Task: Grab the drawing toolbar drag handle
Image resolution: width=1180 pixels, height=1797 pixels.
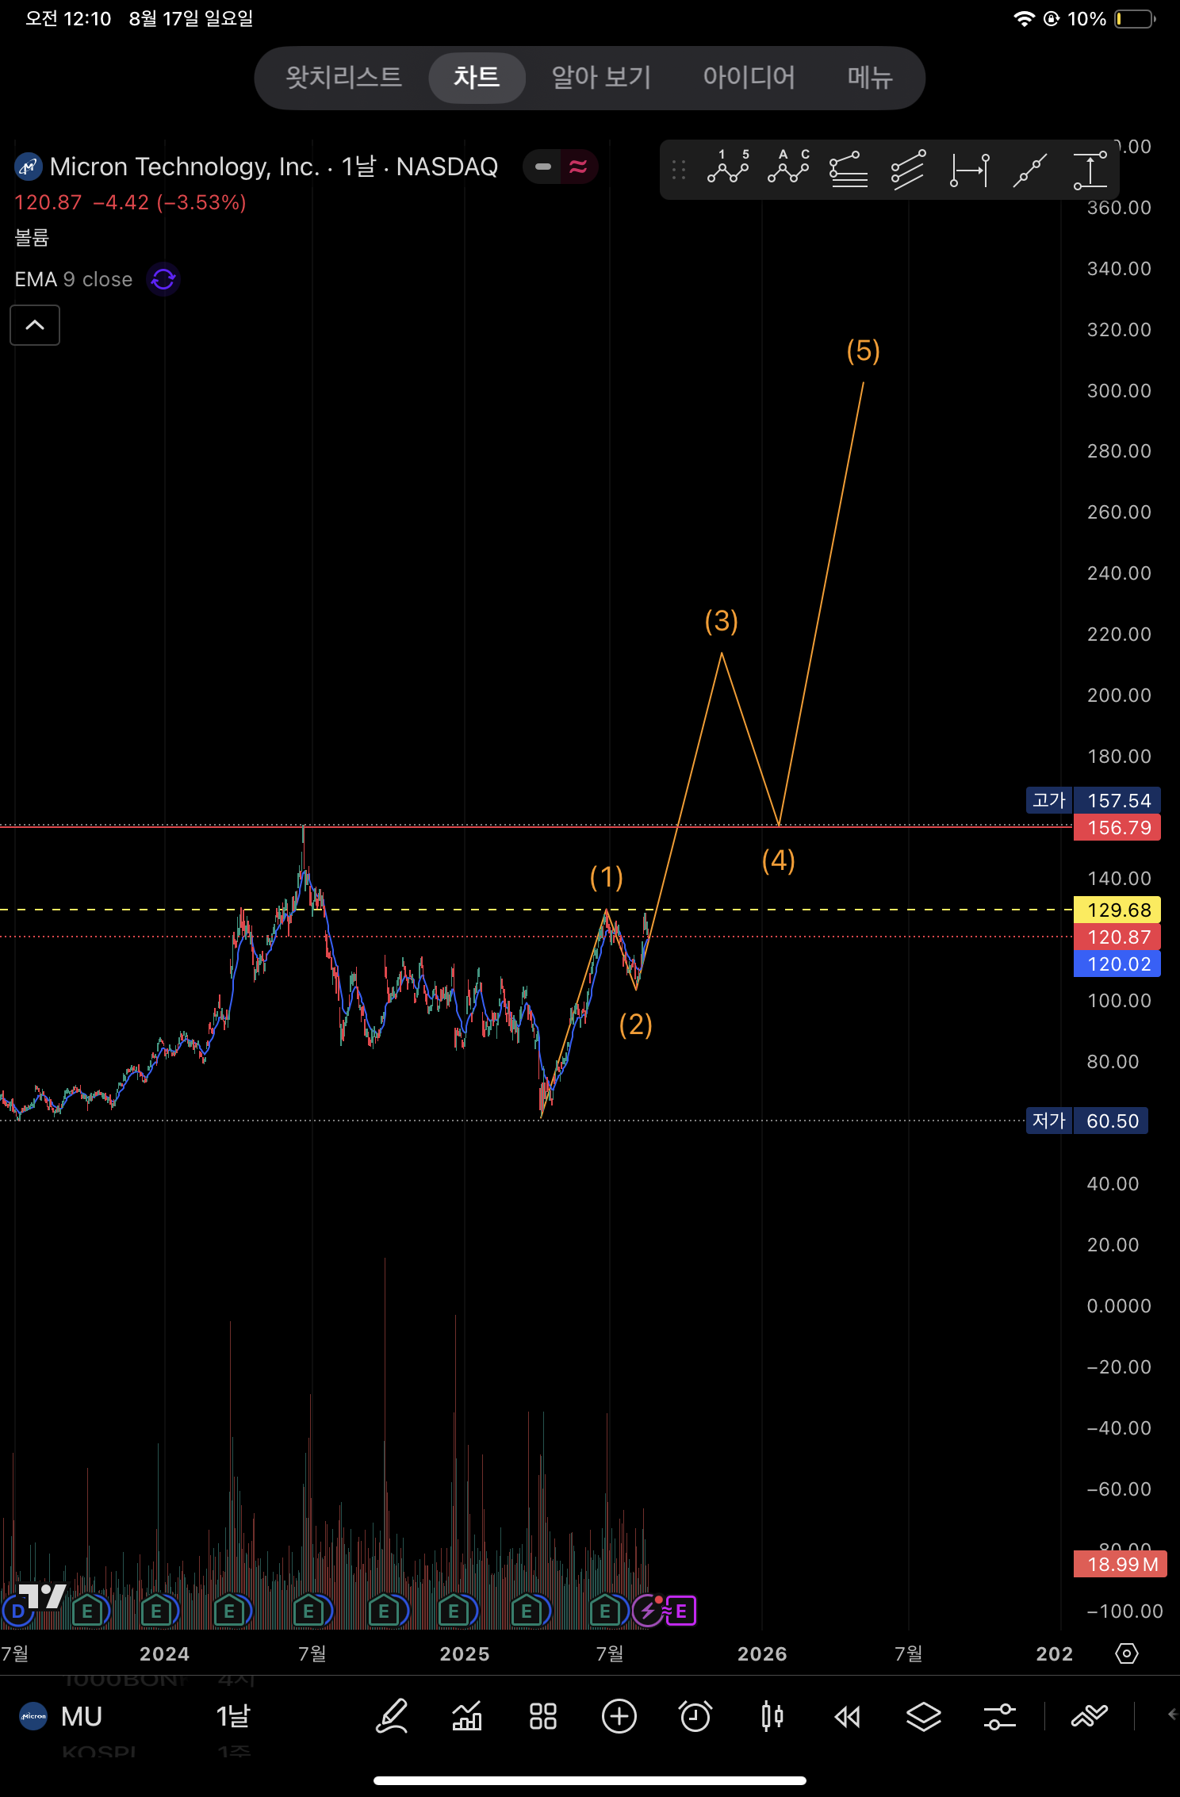Action: pos(679,170)
